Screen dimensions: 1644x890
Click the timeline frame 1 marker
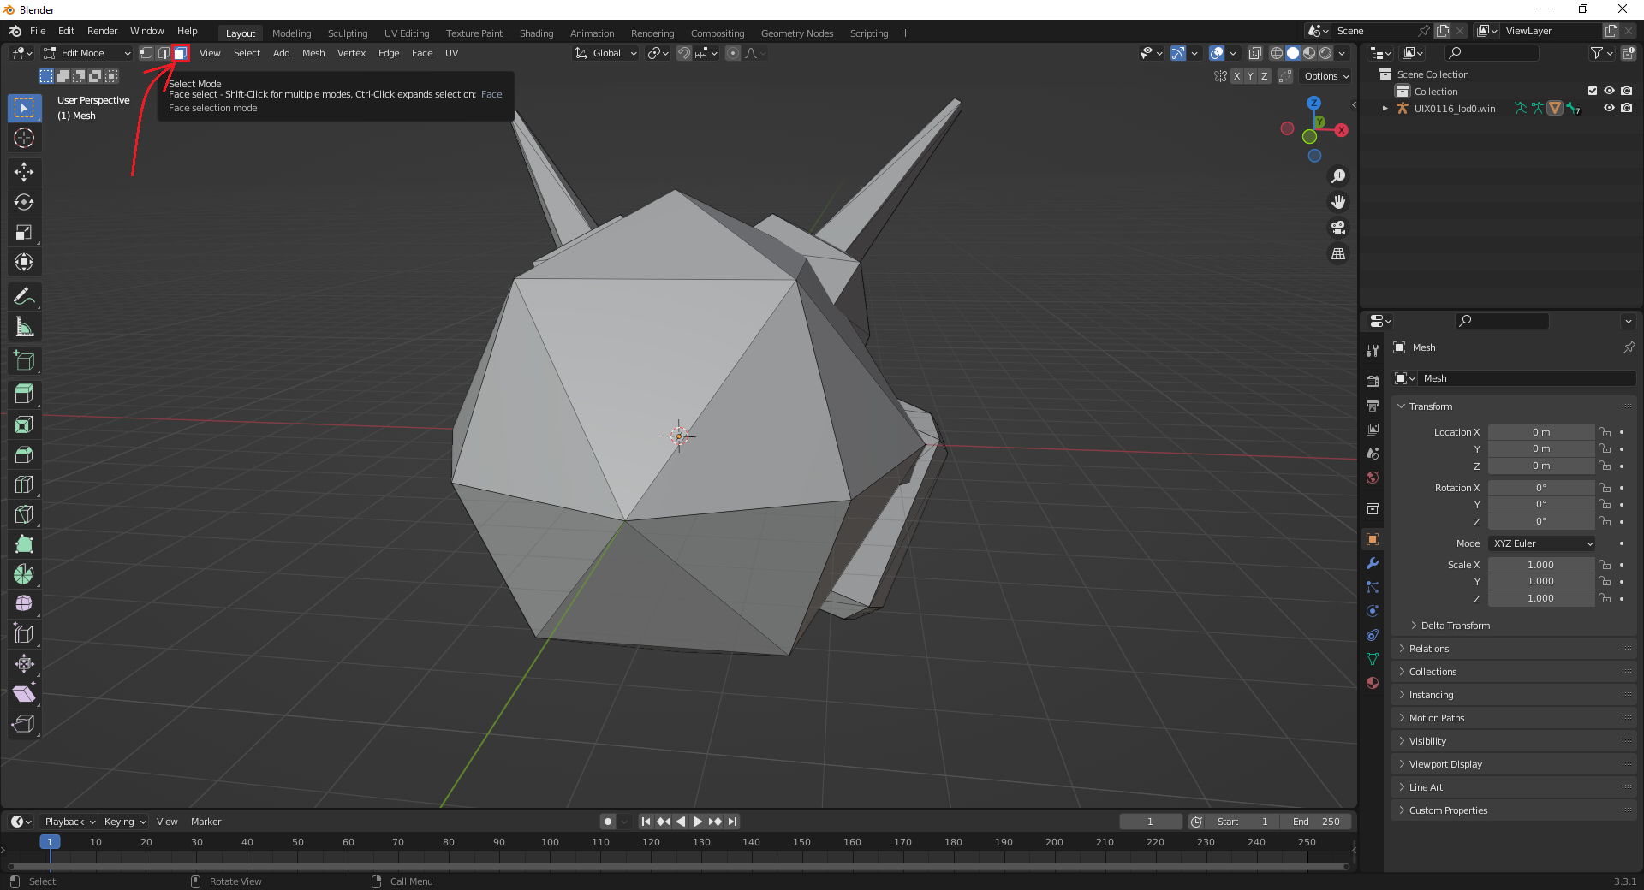pyautogui.click(x=50, y=842)
